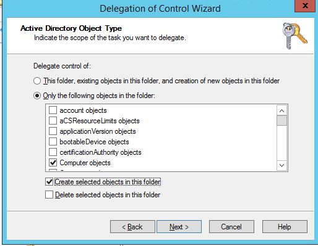The width and height of the screenshot is (318, 246).
Task: Click the 'Computer objects' list entry label
Action: pos(85,163)
